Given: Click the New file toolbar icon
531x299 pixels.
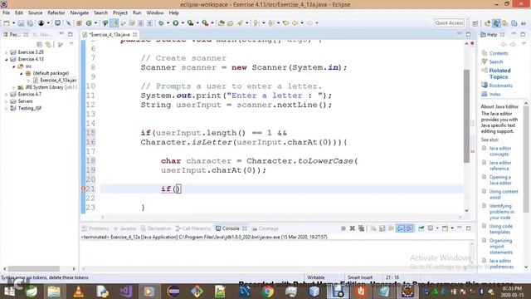Looking at the screenshot, I should 7,23.
